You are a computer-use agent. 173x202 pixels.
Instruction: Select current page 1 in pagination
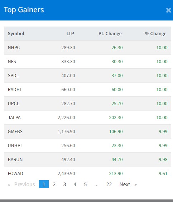pyautogui.click(x=44, y=184)
